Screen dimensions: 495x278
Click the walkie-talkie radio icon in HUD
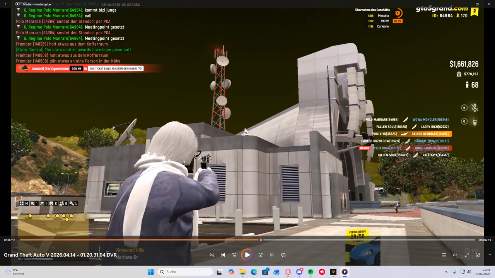(x=475, y=121)
